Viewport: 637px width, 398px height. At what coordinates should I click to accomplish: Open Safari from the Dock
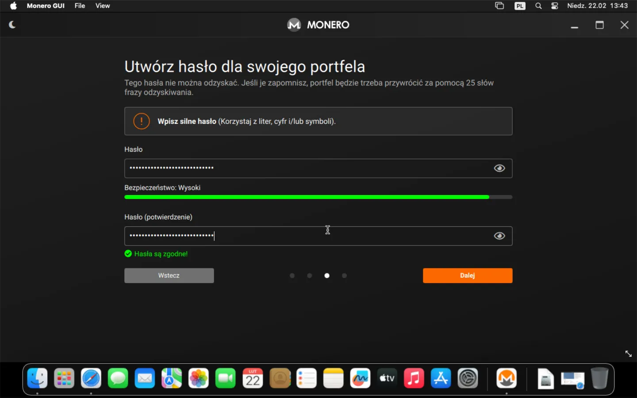[x=91, y=379]
